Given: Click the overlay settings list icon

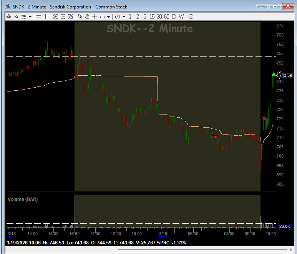Looking at the screenshot, I should point(24,17).
